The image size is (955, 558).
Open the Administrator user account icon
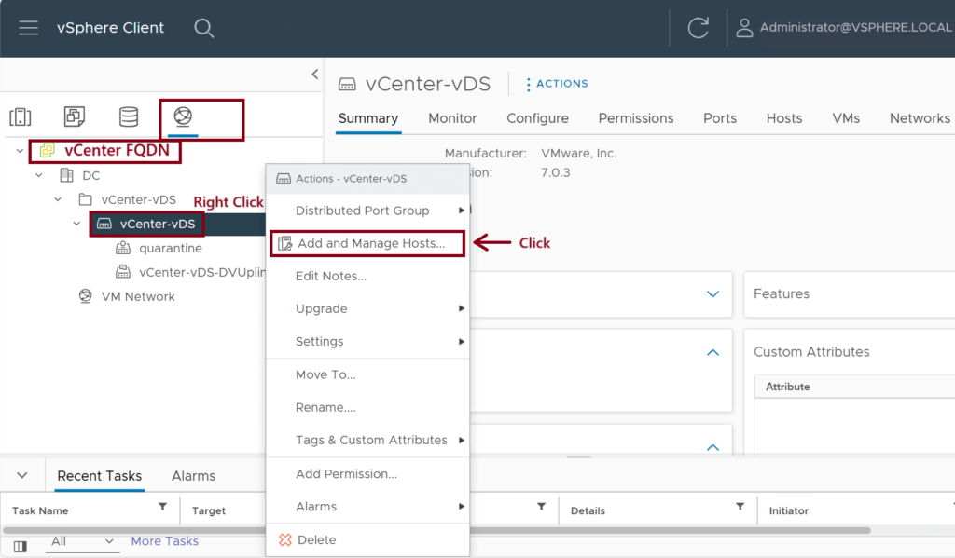tap(744, 28)
